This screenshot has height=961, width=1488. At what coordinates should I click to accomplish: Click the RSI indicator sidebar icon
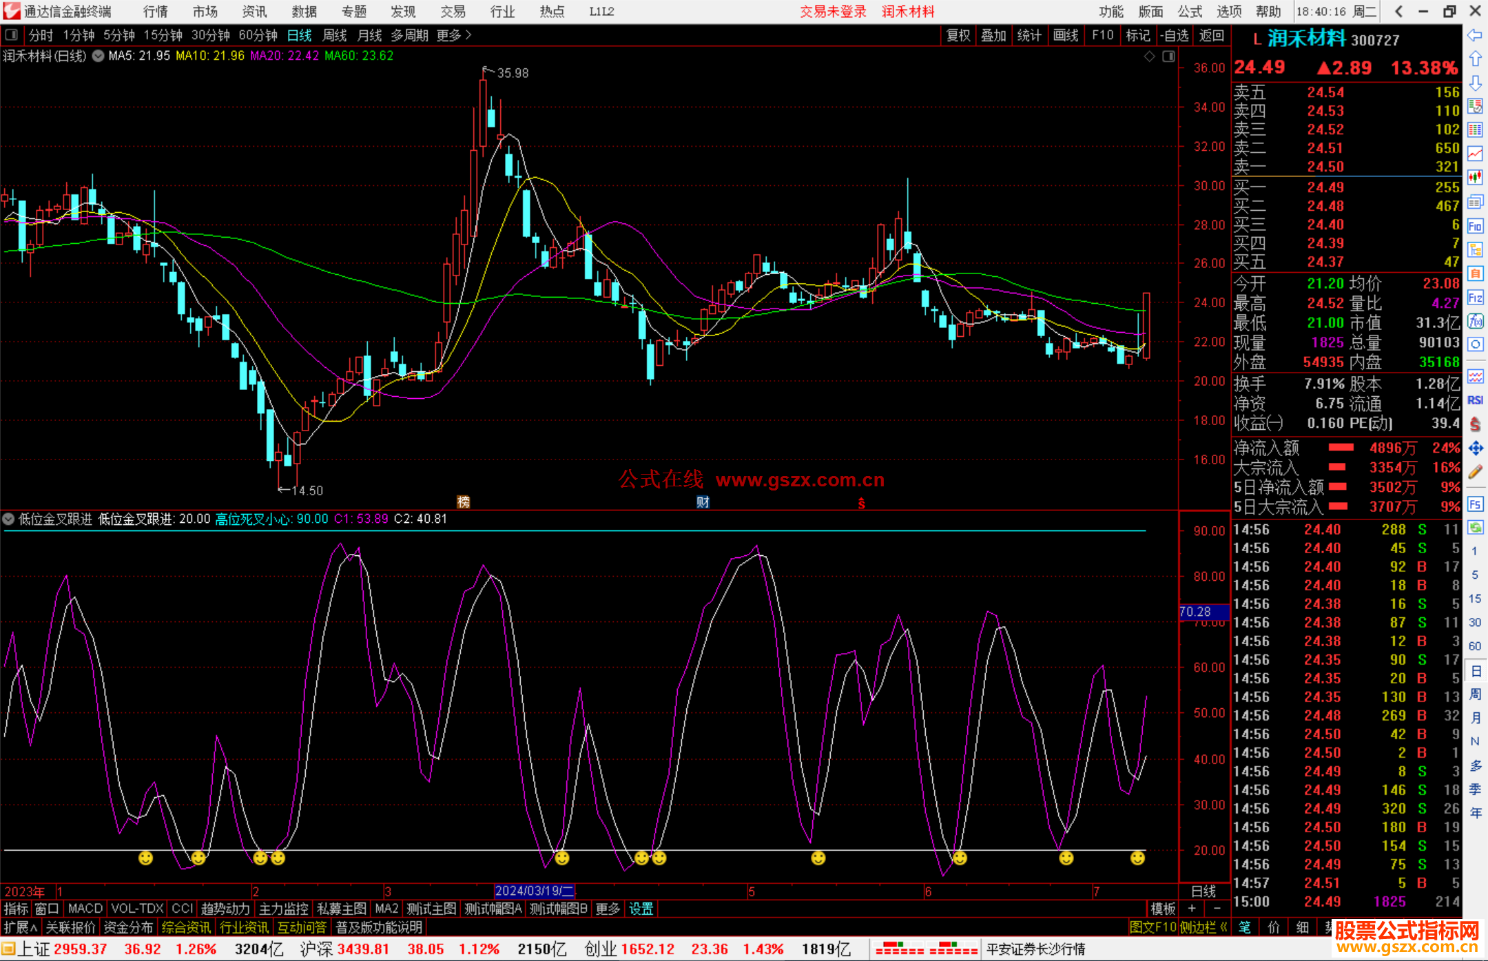pos(1475,400)
